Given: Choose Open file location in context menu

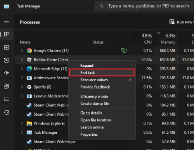Looking at the screenshot, I should 102,120.
